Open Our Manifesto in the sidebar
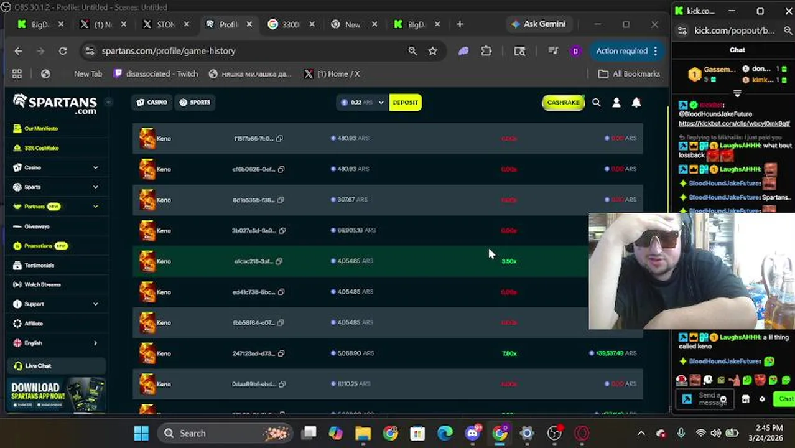Viewport: 795px width, 448px height. 41,129
